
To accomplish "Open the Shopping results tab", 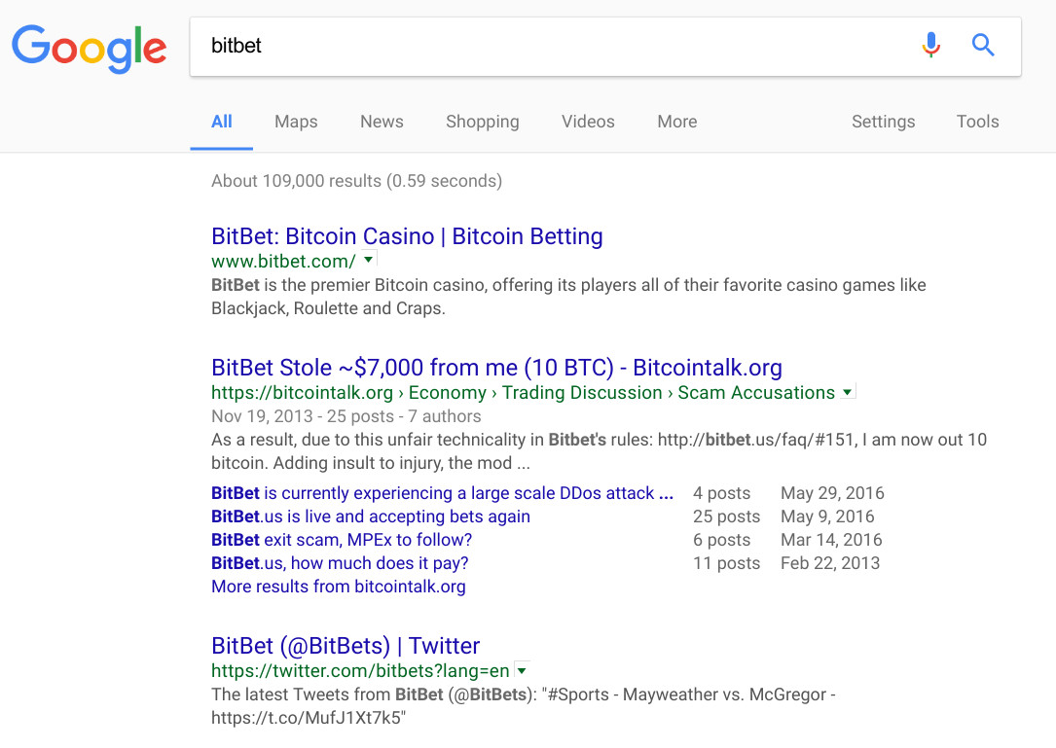I will 482,122.
